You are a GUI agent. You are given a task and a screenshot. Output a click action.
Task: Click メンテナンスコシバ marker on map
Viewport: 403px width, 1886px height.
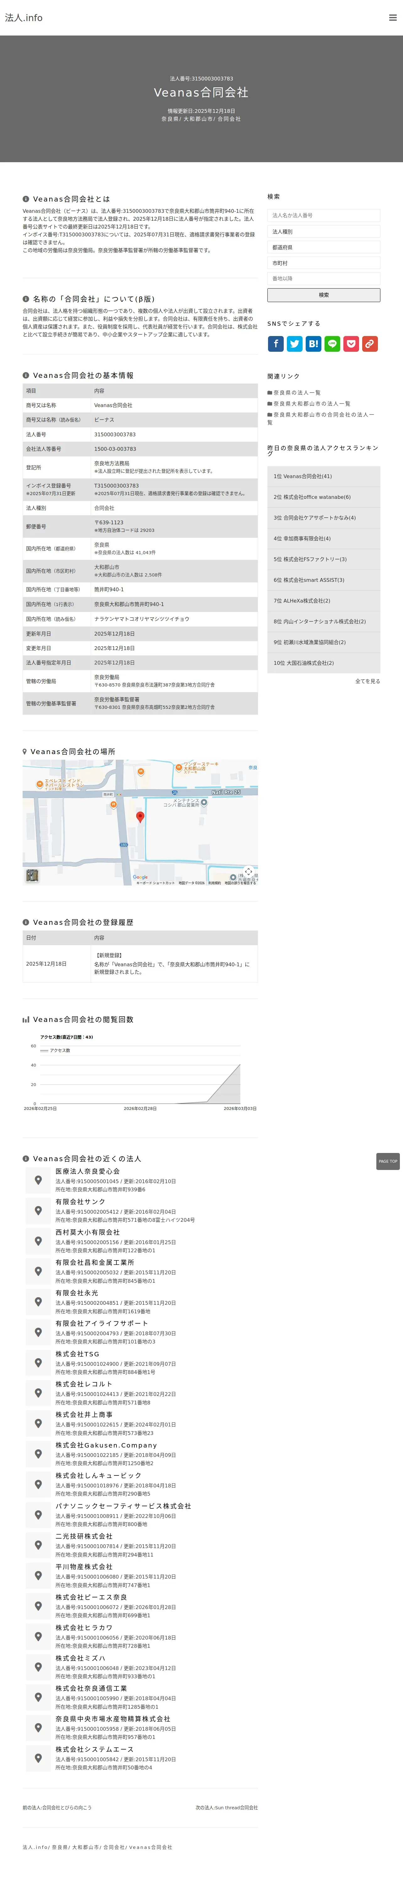coord(204,802)
